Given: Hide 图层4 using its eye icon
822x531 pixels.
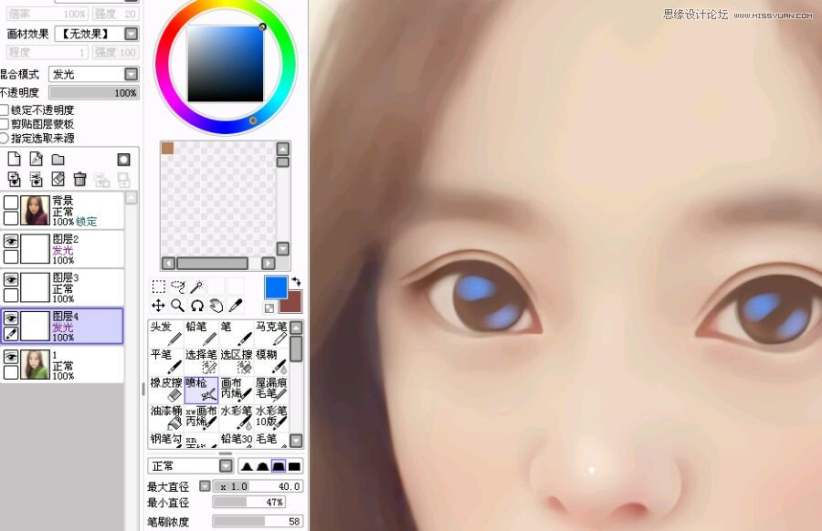Looking at the screenshot, I should [x=11, y=318].
